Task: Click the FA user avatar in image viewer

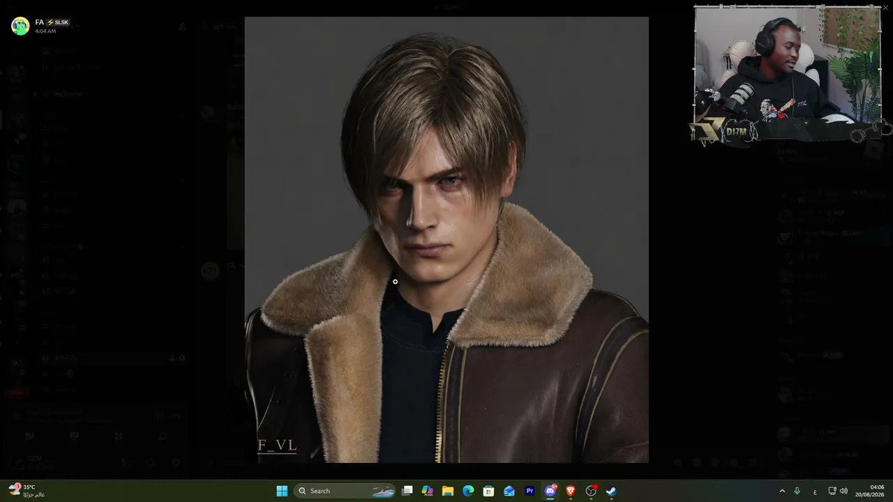Action: point(20,26)
